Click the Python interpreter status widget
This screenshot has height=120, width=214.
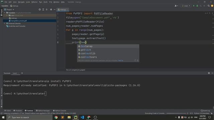coord(202,113)
